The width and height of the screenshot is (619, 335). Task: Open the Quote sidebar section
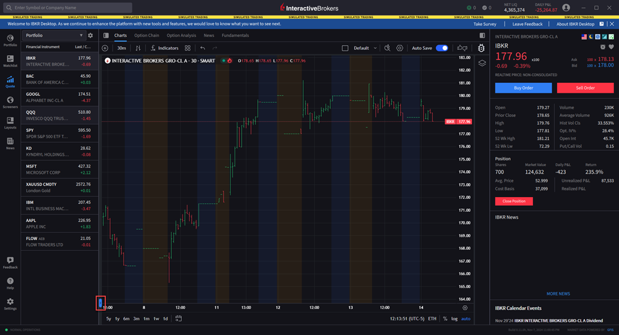point(11,82)
